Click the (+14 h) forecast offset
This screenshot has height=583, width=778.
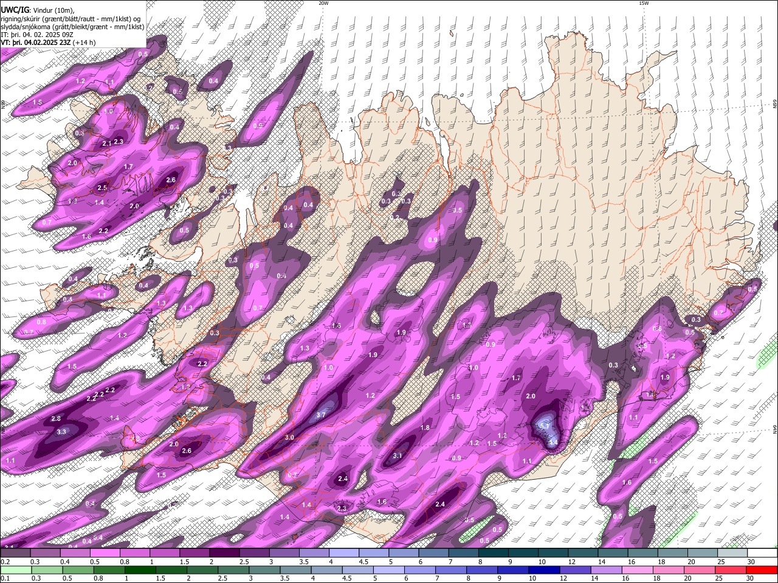pyautogui.click(x=83, y=43)
